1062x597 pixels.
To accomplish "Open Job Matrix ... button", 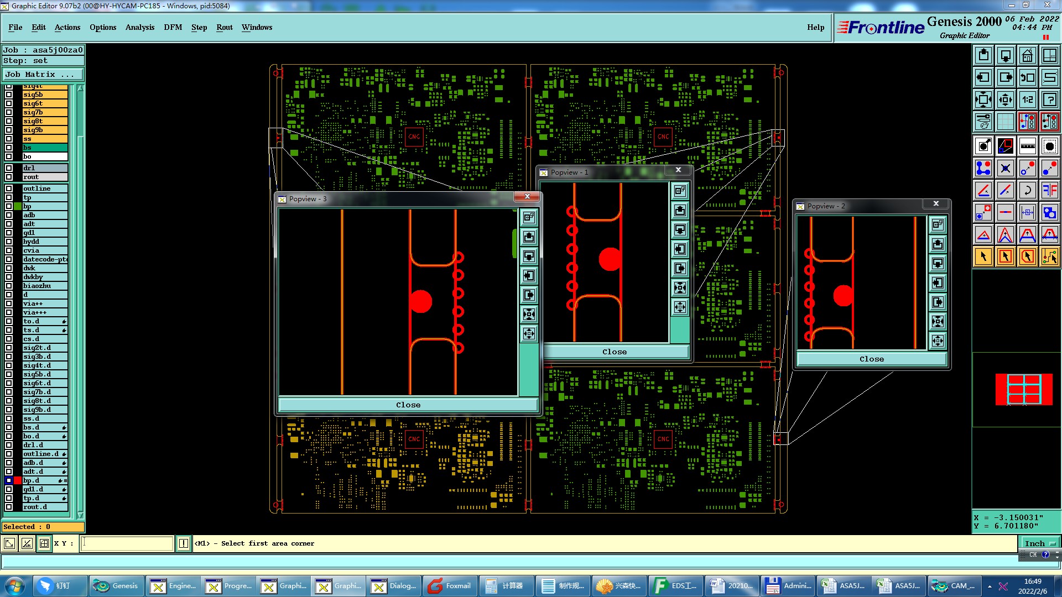I will pyautogui.click(x=43, y=75).
